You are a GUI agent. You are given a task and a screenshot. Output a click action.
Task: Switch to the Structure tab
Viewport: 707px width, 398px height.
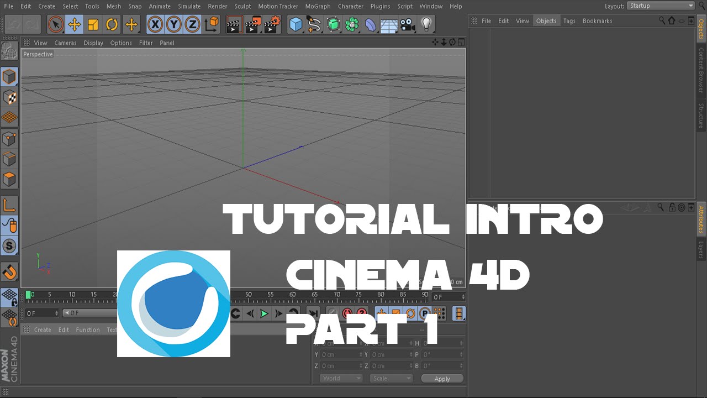coord(701,116)
